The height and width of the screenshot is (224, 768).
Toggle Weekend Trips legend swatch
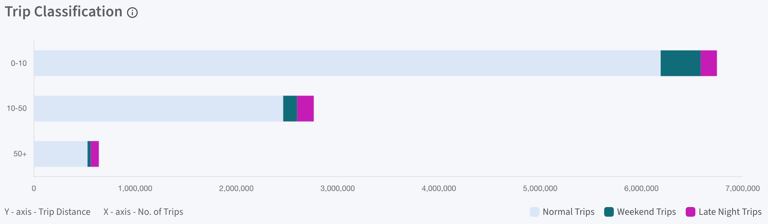(609, 212)
